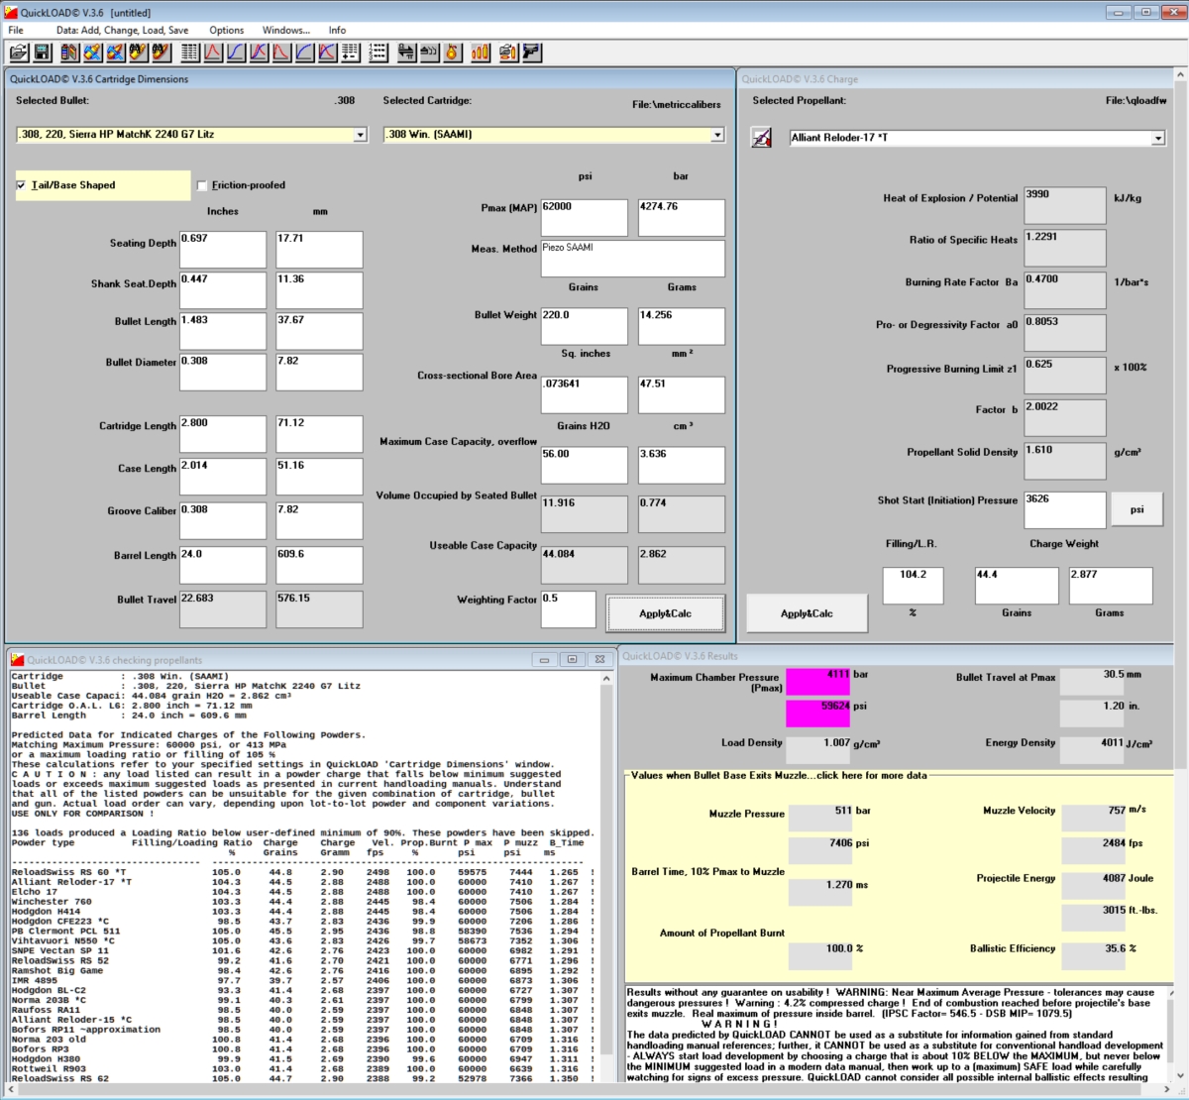Screen dimensions: 1189x1100
Task: Select the 'Winchester 760' propellant row
Action: coord(302,902)
